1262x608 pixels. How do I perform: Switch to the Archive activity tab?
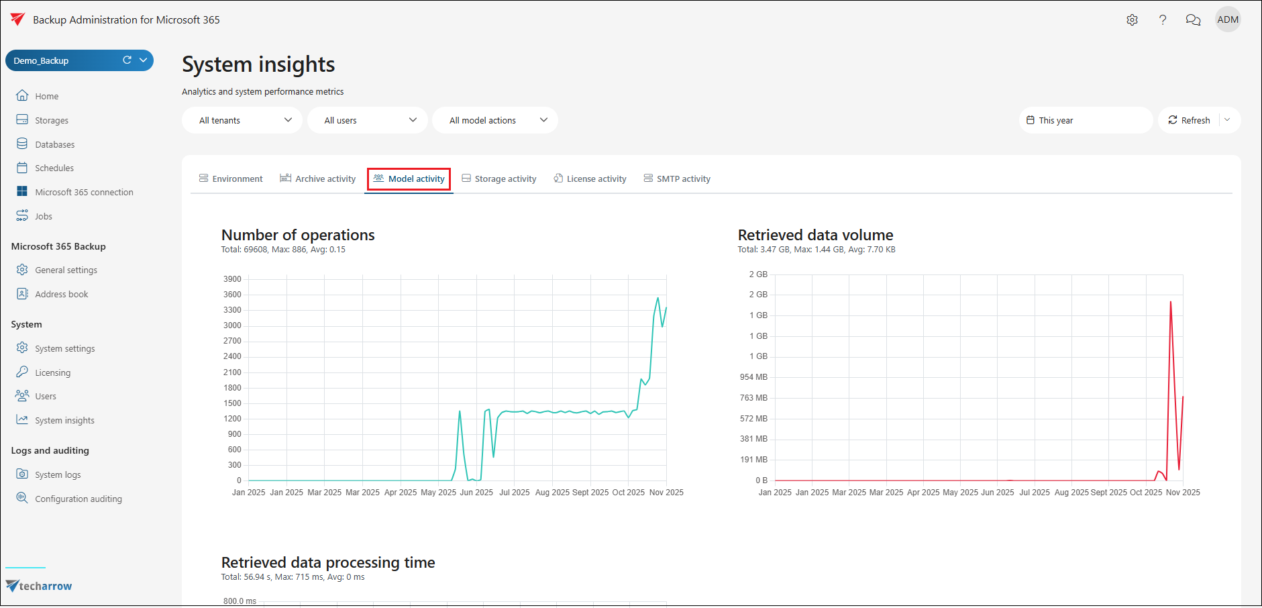click(x=318, y=179)
